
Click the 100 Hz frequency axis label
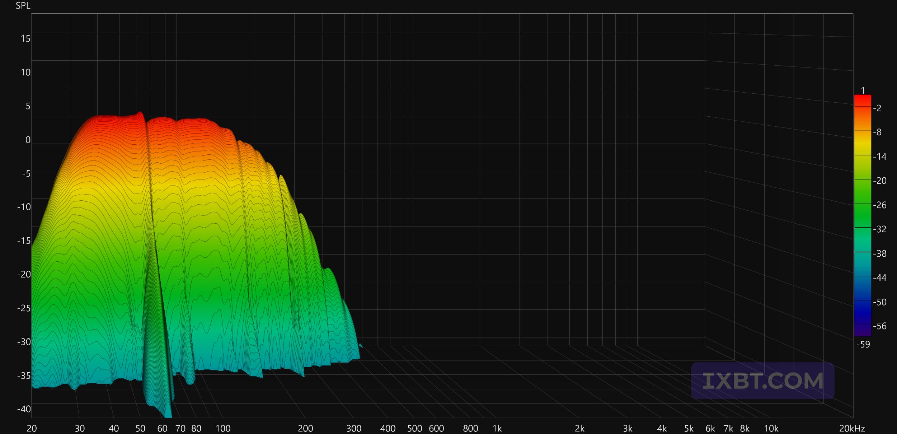223,428
